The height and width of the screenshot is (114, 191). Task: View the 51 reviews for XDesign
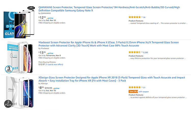144,87
